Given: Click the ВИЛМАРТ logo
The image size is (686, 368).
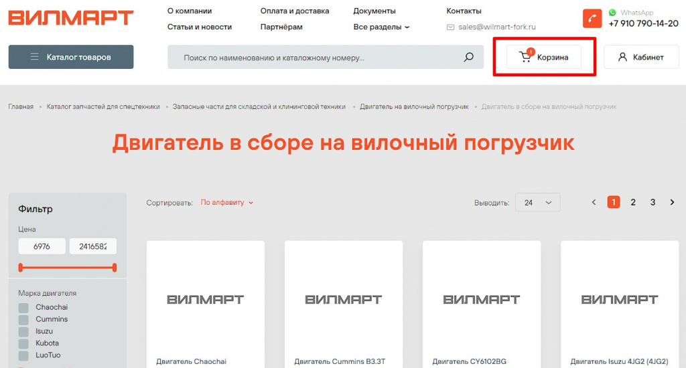Looking at the screenshot, I should [x=71, y=18].
